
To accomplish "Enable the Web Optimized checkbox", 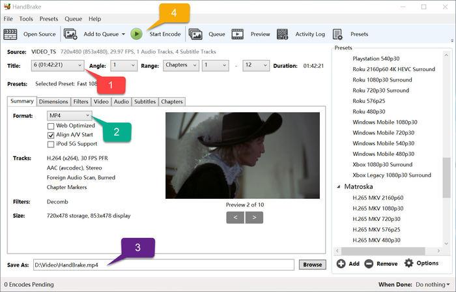I will coord(51,126).
